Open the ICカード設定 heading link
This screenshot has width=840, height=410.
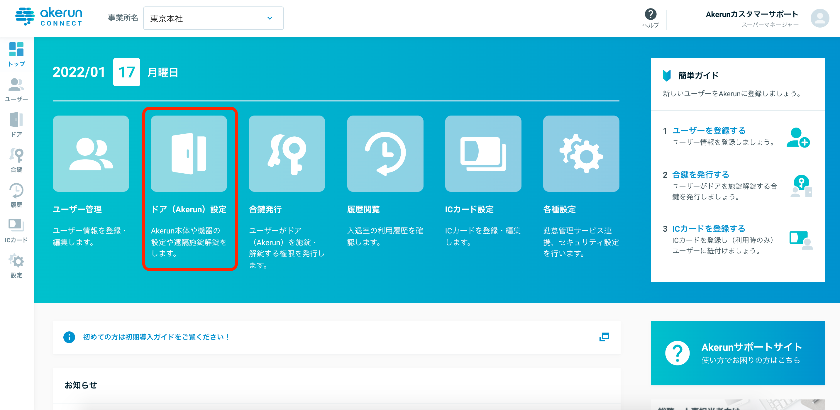470,209
